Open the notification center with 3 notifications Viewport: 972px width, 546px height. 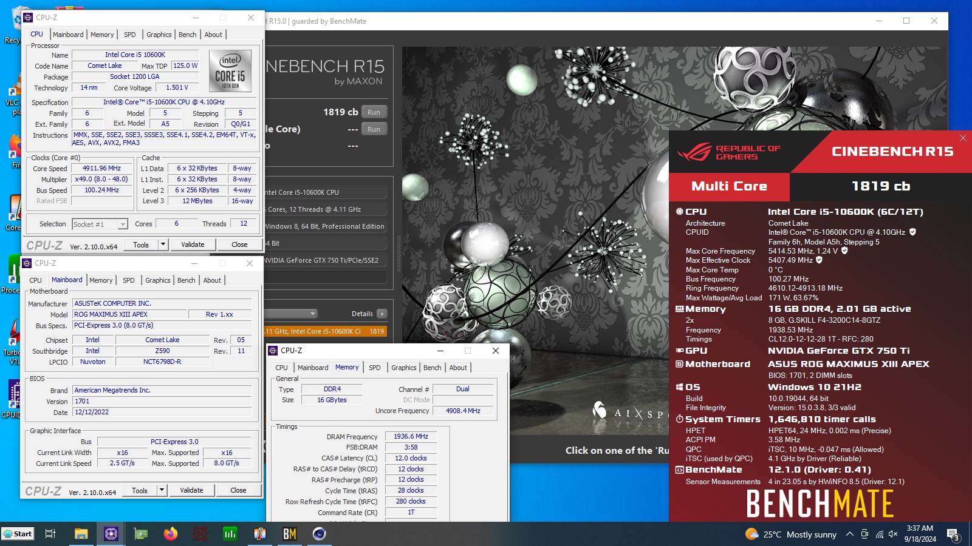coord(953,534)
